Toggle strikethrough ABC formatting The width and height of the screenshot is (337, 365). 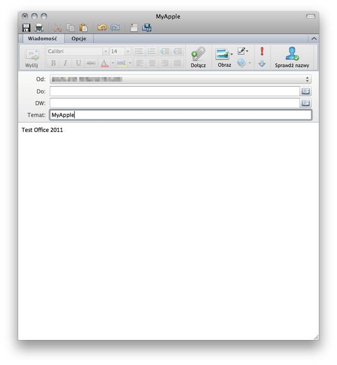pyautogui.click(x=91, y=63)
